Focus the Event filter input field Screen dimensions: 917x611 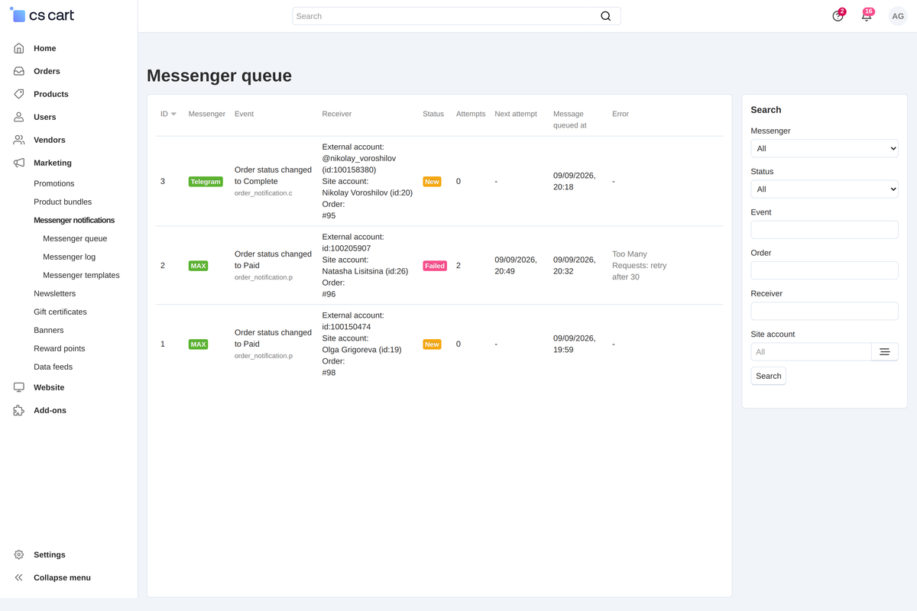tap(825, 230)
